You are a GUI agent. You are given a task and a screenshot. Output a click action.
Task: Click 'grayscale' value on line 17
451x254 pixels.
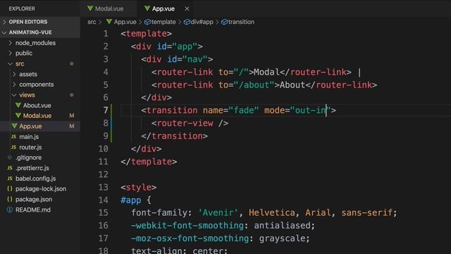[282, 238]
